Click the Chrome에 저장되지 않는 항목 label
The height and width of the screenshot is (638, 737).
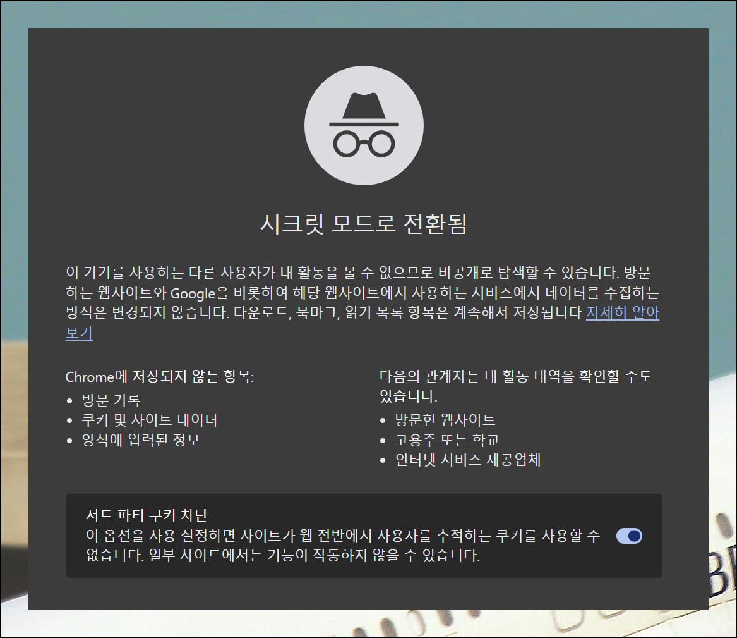point(160,377)
